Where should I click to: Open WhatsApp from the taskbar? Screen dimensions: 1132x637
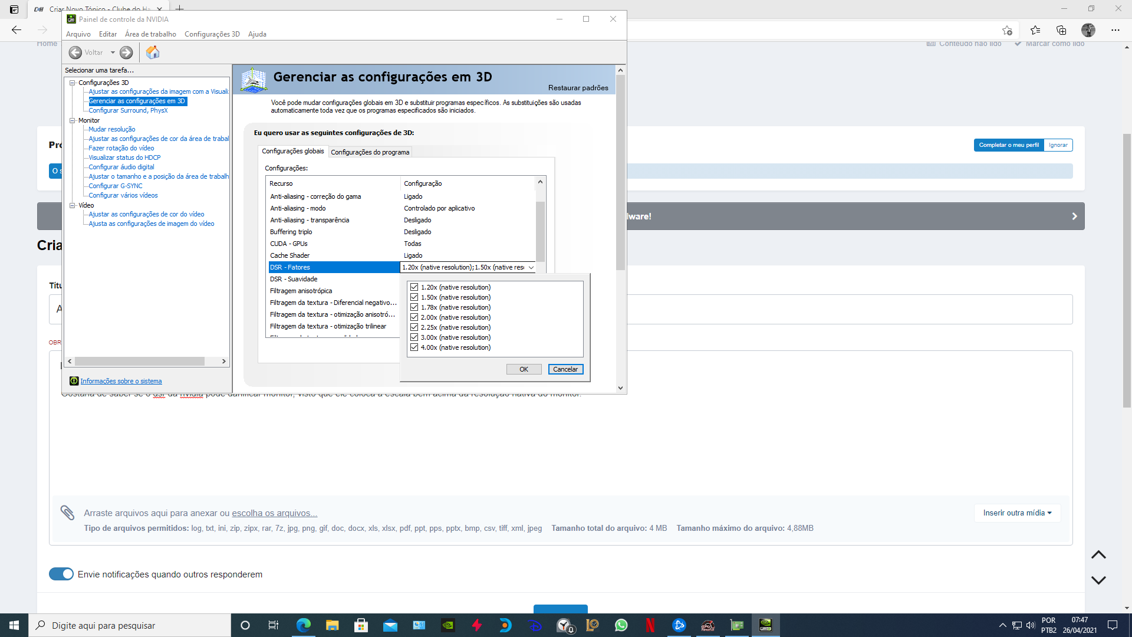(x=621, y=625)
